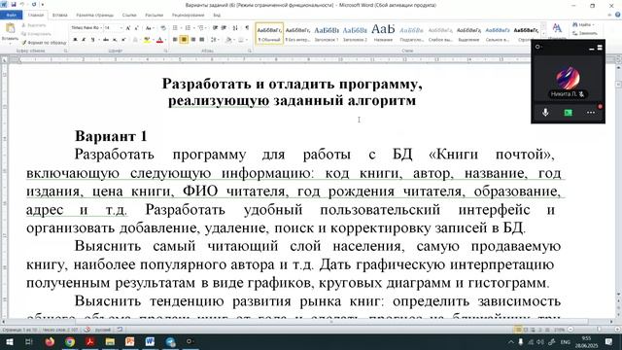Mute microphone in call window
Screen dimensions: 622x350
click(545, 113)
